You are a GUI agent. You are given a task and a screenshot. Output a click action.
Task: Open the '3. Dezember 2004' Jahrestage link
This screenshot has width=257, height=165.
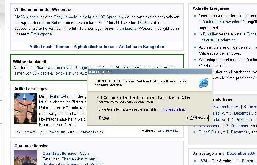239,154
